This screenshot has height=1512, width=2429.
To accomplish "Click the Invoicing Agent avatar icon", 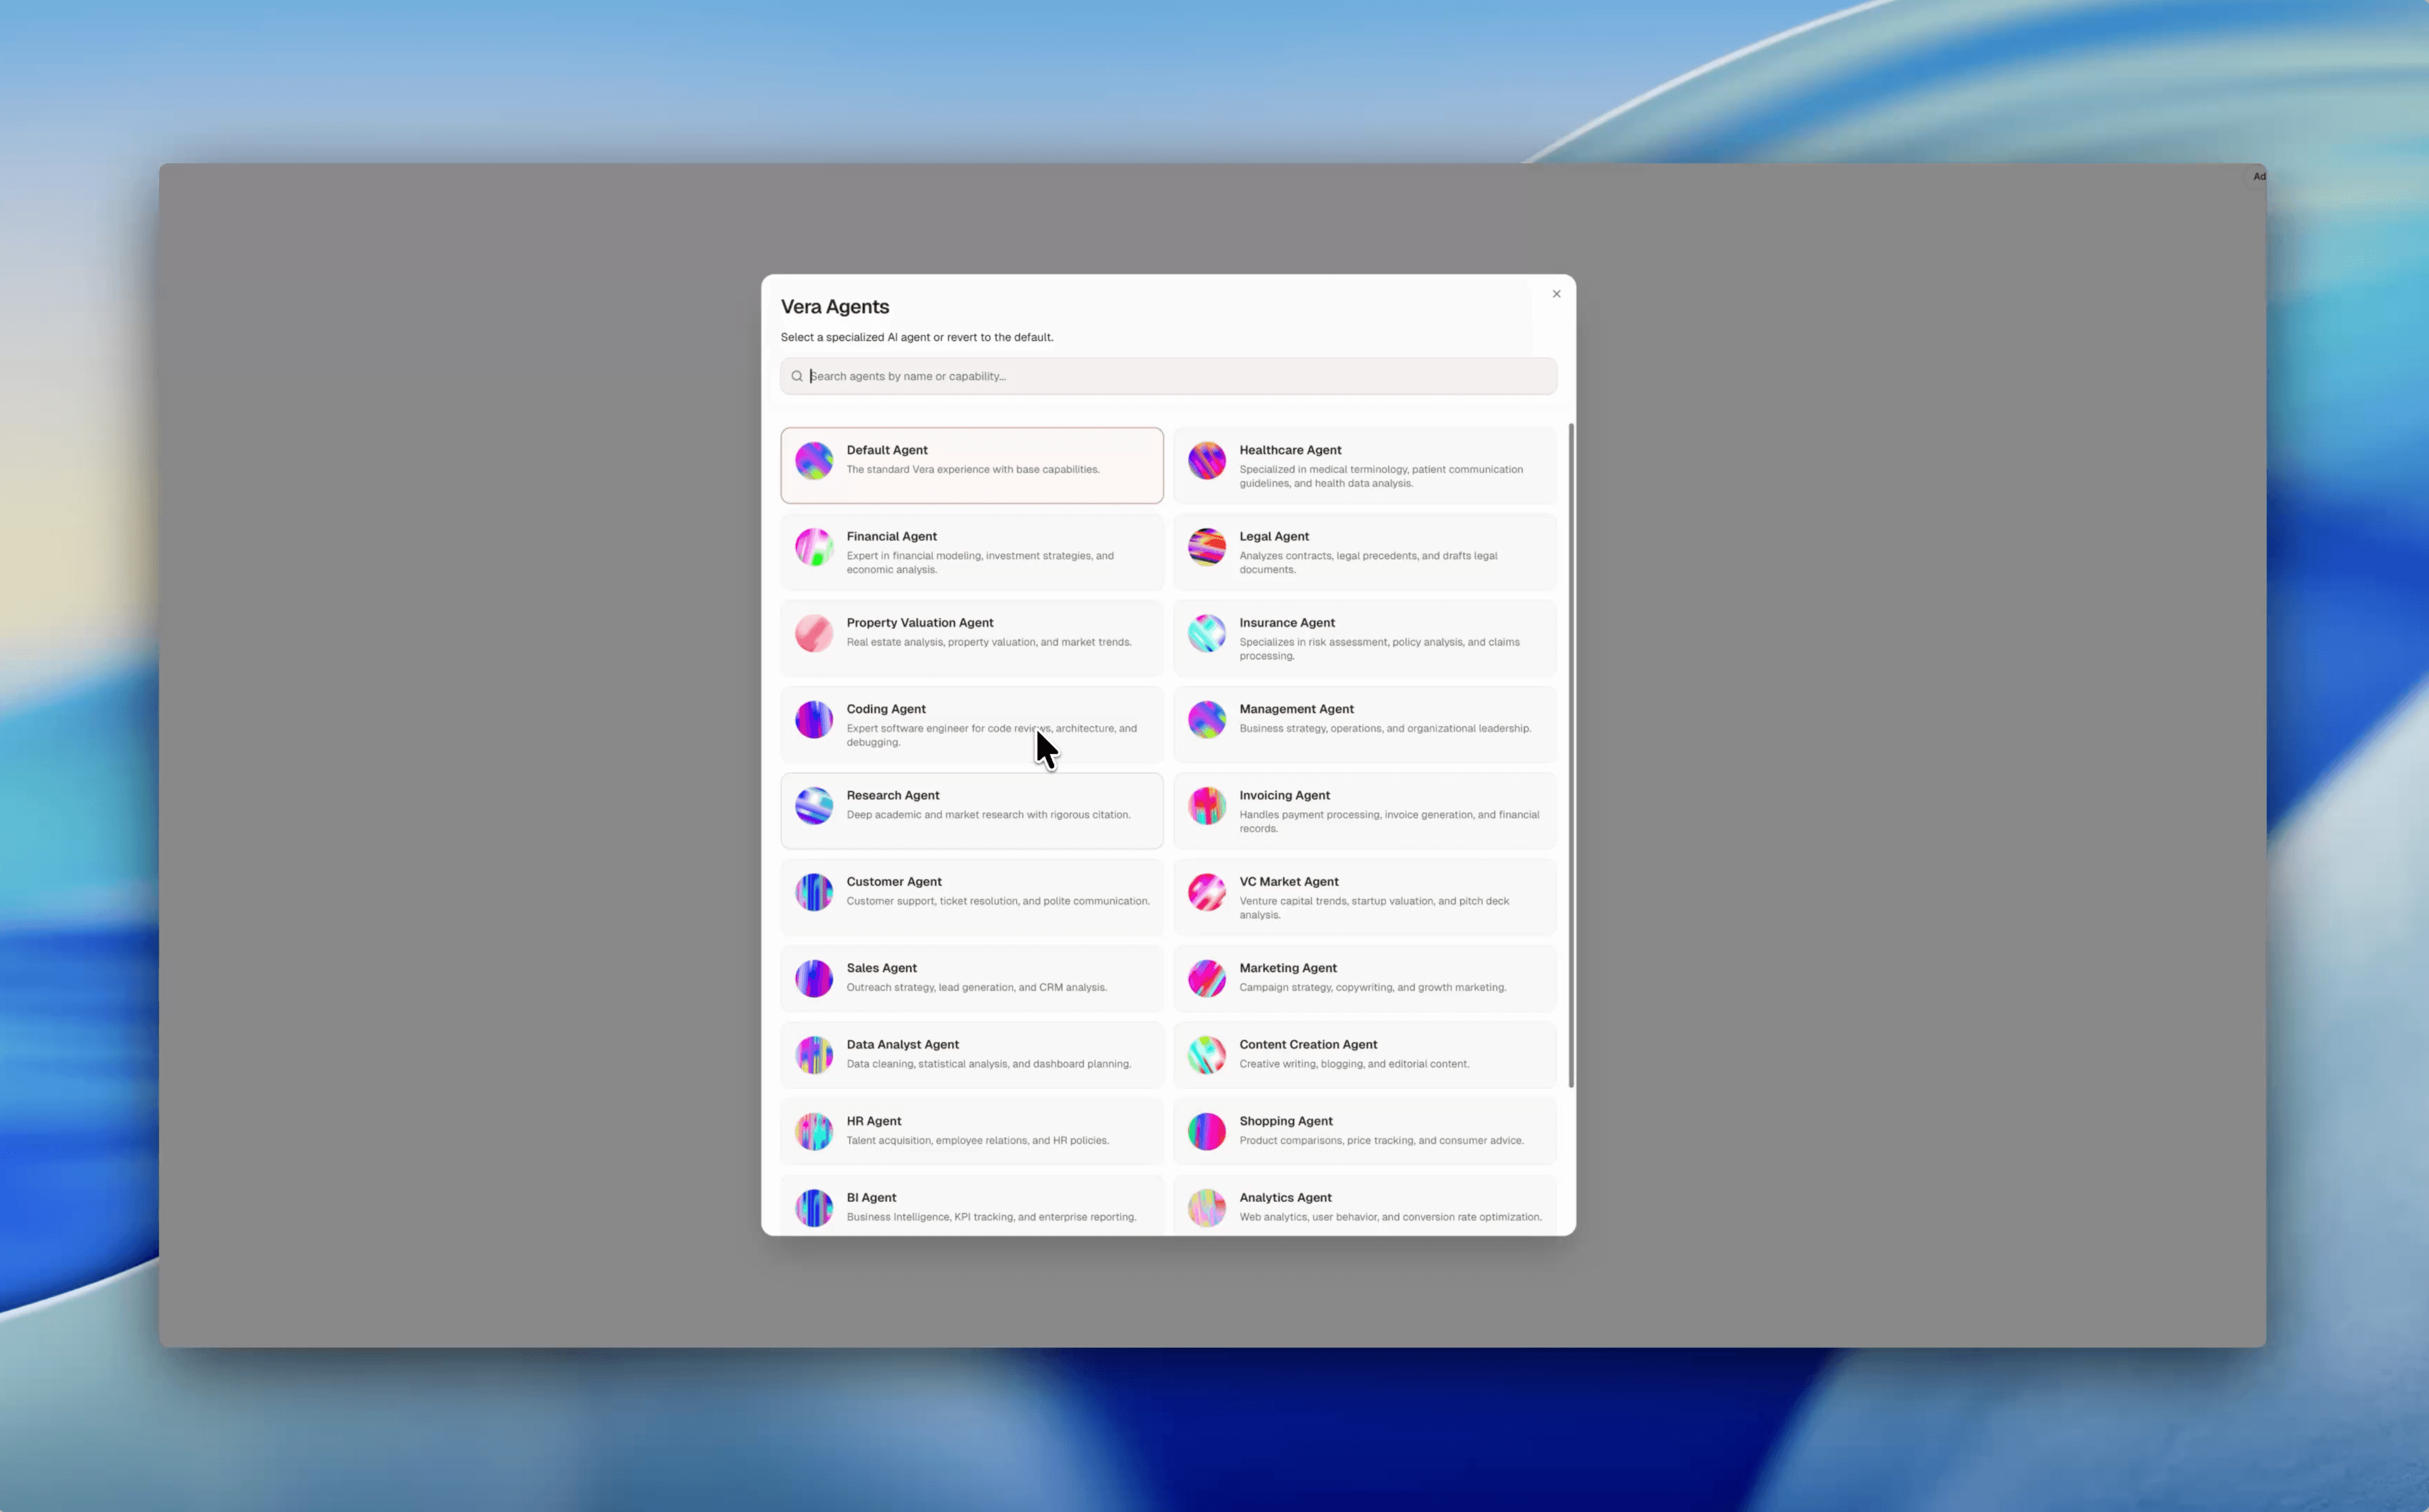I will pyautogui.click(x=1206, y=805).
